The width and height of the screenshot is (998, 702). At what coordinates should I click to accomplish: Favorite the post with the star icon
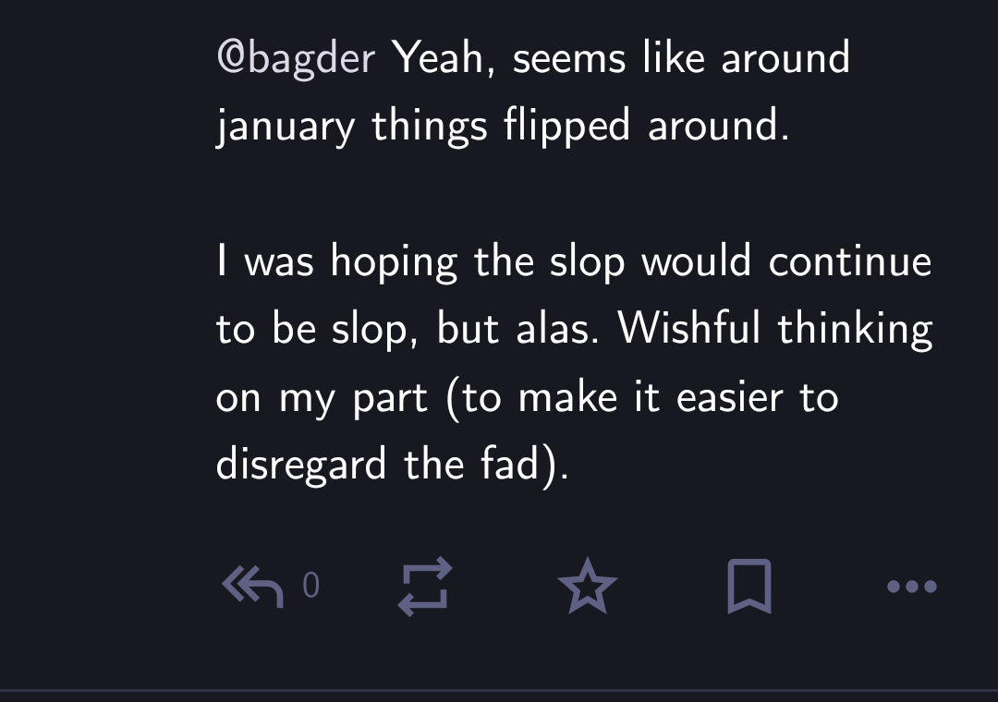588,586
